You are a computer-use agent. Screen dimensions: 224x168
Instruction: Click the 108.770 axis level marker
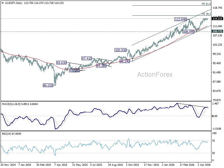pyautogui.click(x=218, y=31)
